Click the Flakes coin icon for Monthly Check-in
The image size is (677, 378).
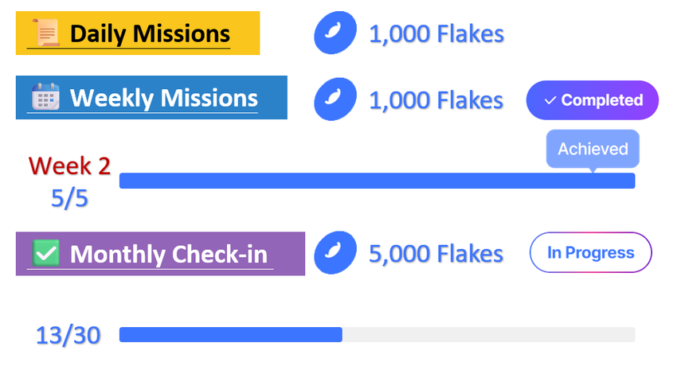point(334,254)
